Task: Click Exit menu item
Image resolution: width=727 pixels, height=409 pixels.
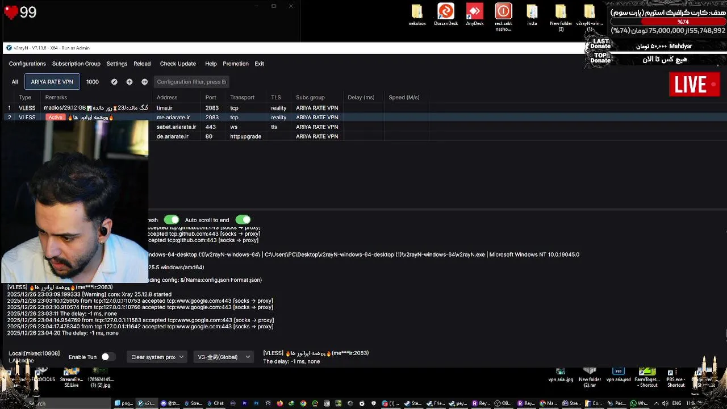Action: click(259, 64)
